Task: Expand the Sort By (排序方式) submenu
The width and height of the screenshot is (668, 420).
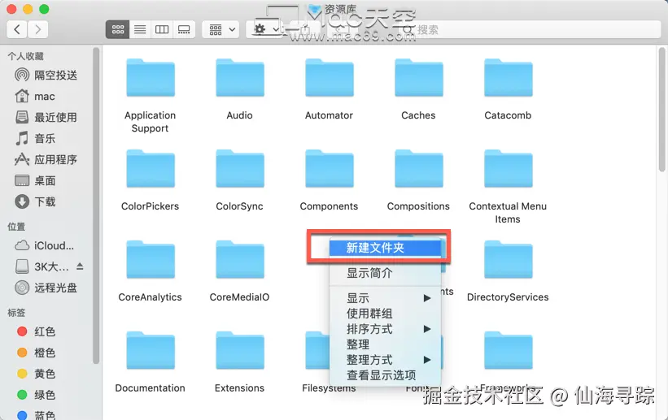Action: (385, 329)
